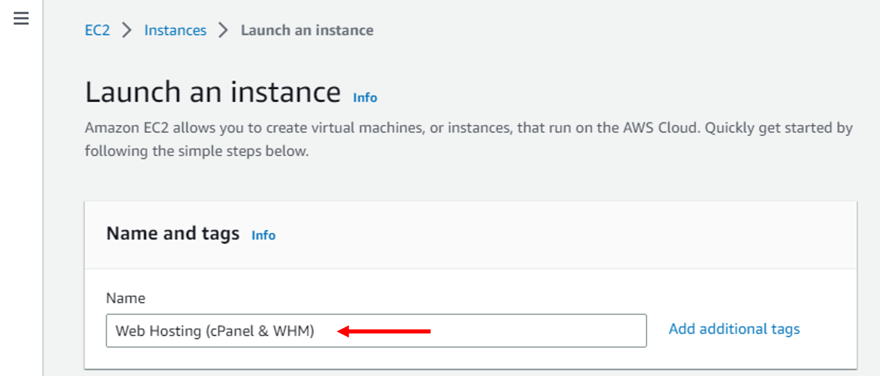Viewport: 880px width, 376px height.
Task: Click the red arrow inside the Name field
Action: 384,331
